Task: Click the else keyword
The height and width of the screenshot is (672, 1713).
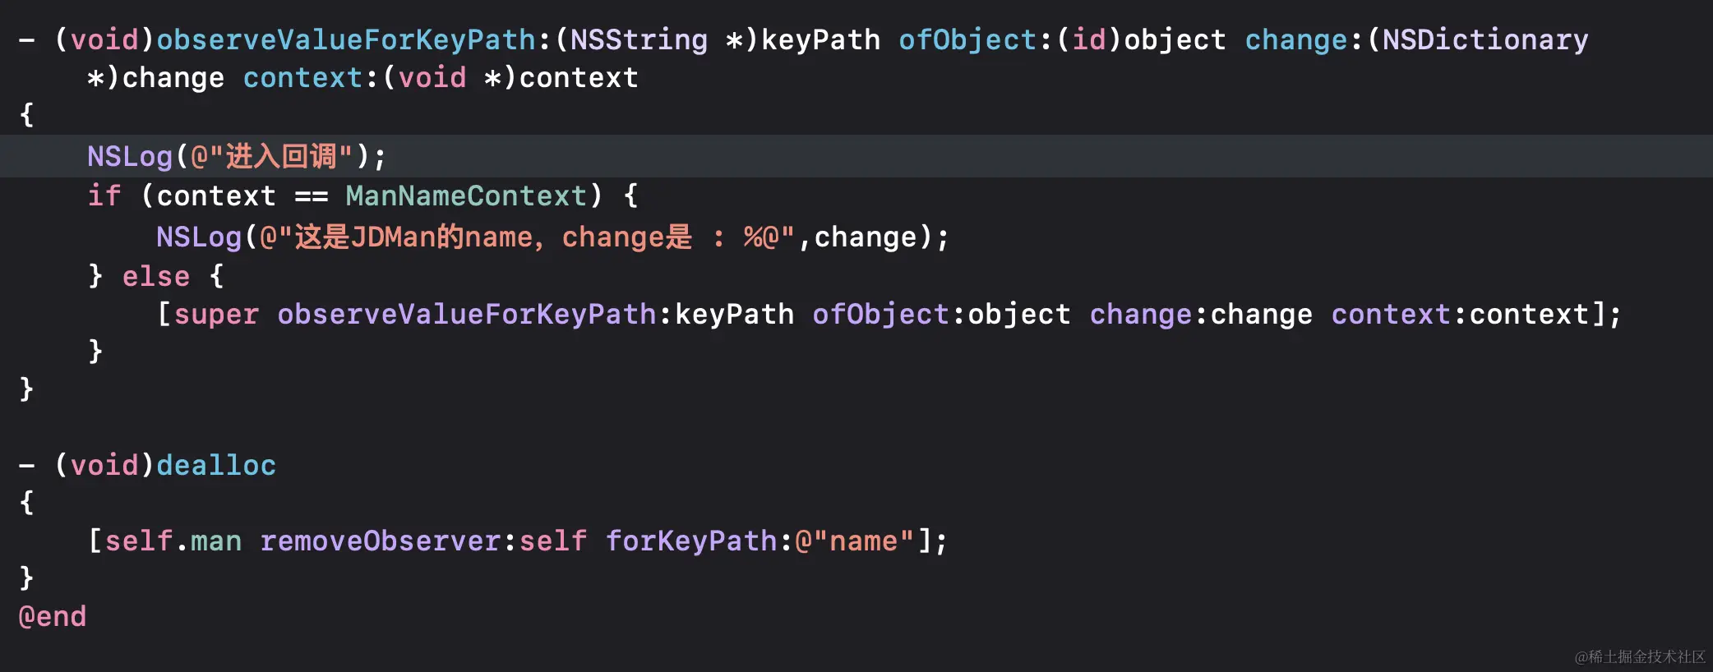Action: click(156, 276)
